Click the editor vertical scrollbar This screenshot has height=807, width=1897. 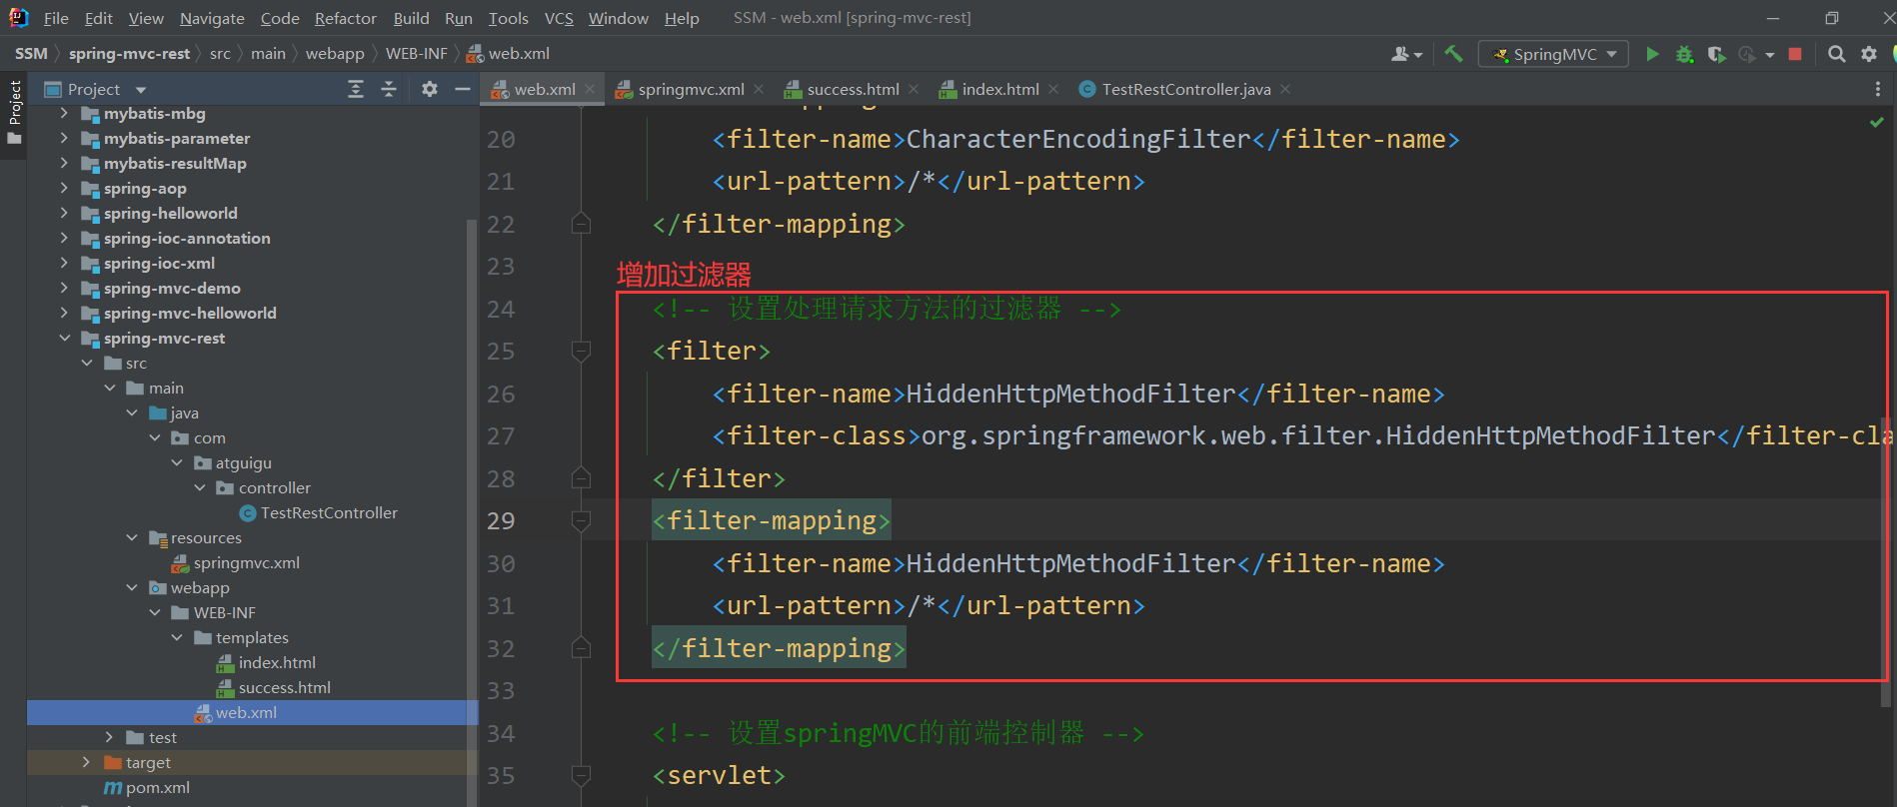1885,561
